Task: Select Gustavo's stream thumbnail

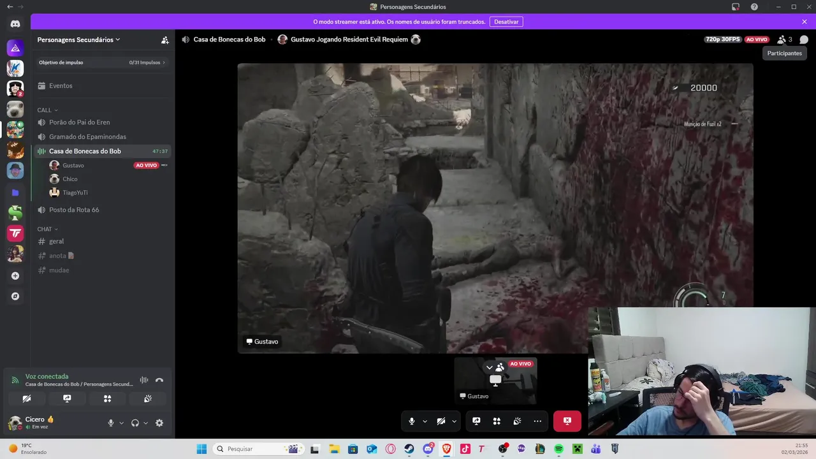Action: pyautogui.click(x=495, y=381)
